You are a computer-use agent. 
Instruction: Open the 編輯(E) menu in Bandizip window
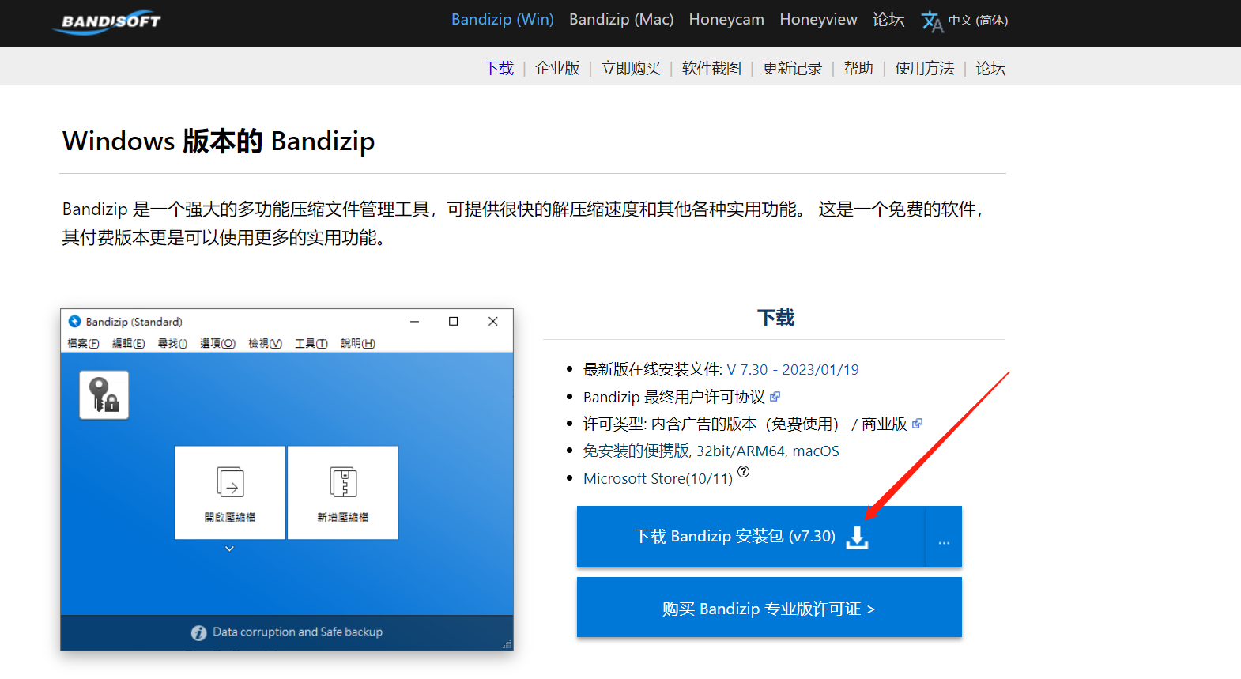click(x=128, y=343)
